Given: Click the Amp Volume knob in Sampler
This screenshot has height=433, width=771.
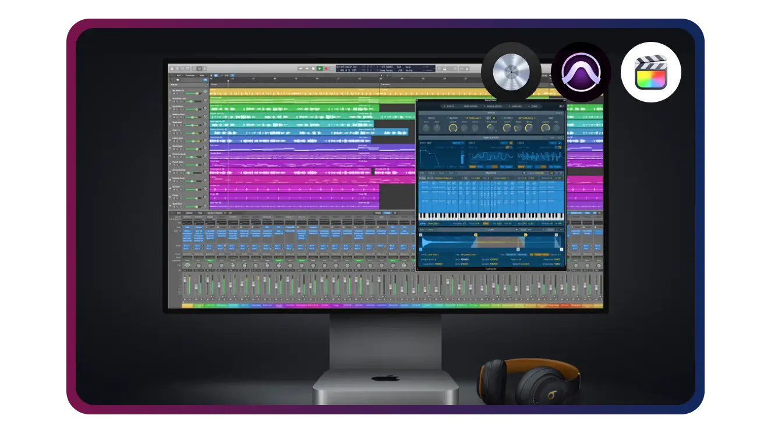Looking at the screenshot, I should coord(545,128).
